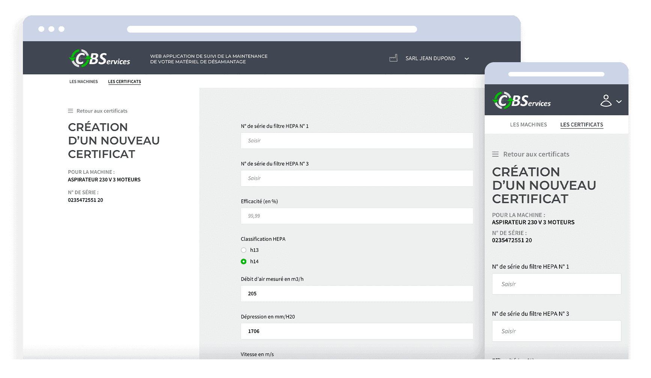The image size is (651, 378).
Task: Click Retour aux certificats on the mobile page
Action: pos(536,154)
